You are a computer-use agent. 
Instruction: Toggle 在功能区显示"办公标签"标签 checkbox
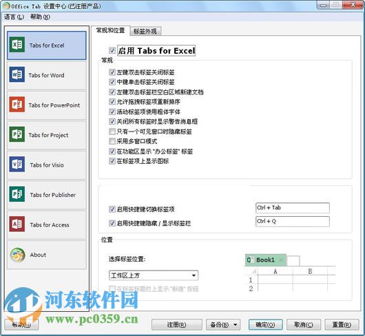click(x=112, y=151)
